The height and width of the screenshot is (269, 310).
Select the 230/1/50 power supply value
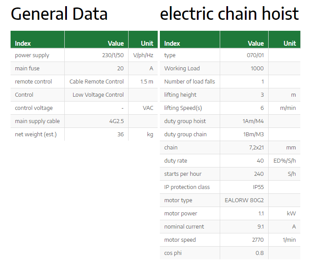pyautogui.click(x=113, y=55)
